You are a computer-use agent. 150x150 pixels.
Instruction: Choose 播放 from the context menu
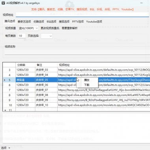pos(87,80)
